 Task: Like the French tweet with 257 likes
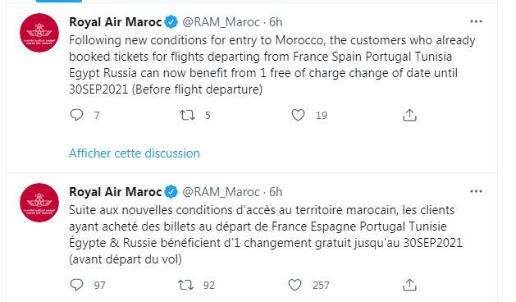click(x=295, y=285)
